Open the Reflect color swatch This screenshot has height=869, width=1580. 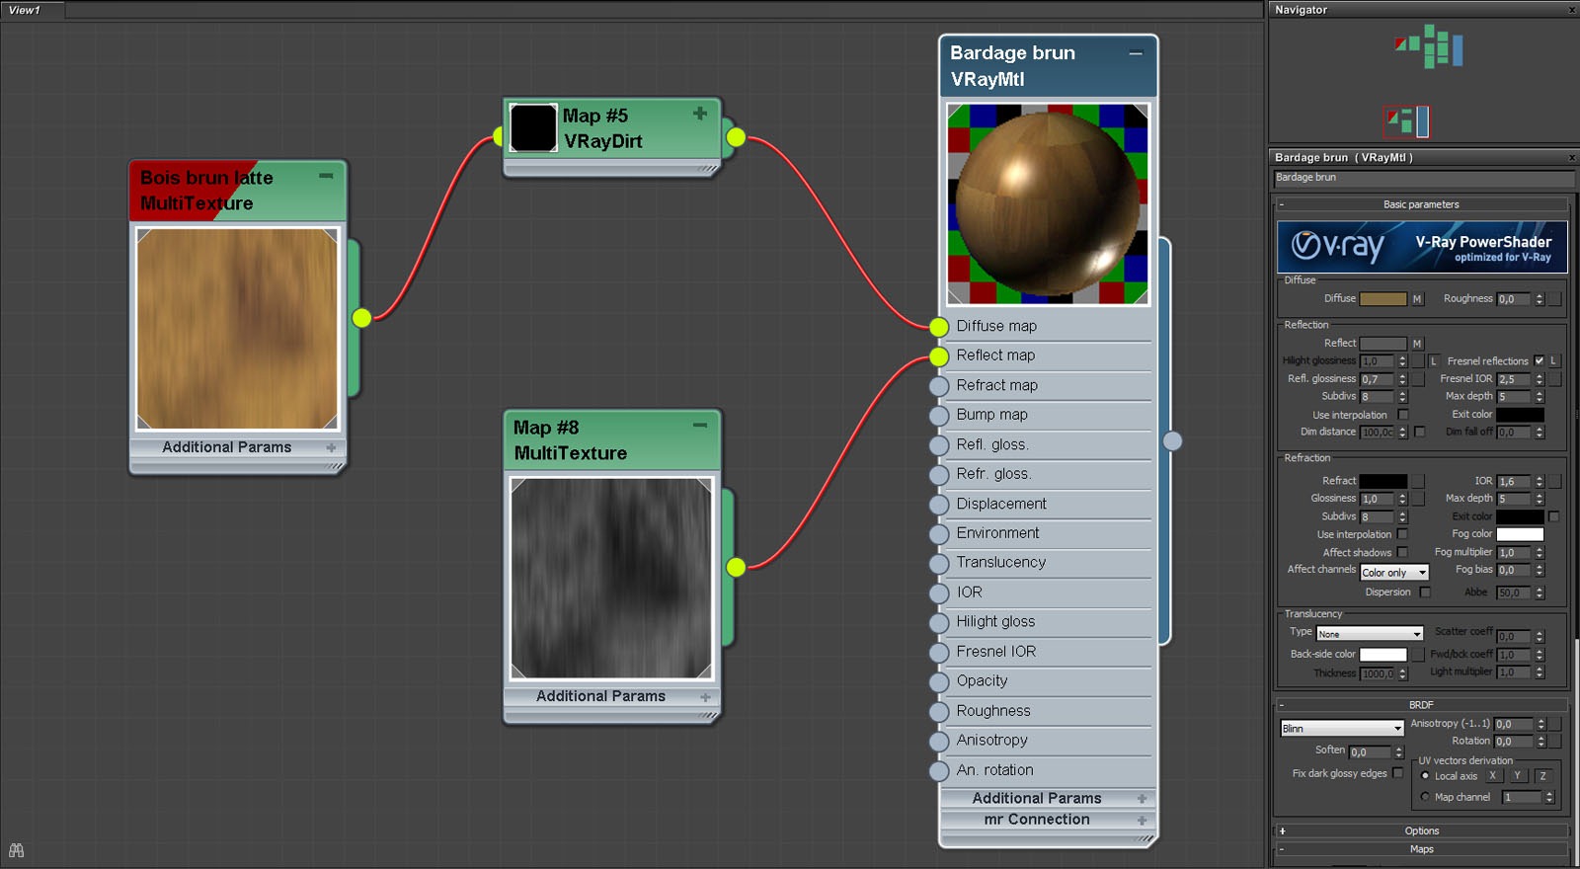point(1383,344)
